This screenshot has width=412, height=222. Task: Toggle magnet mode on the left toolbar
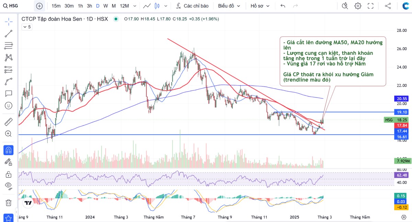[9, 150]
